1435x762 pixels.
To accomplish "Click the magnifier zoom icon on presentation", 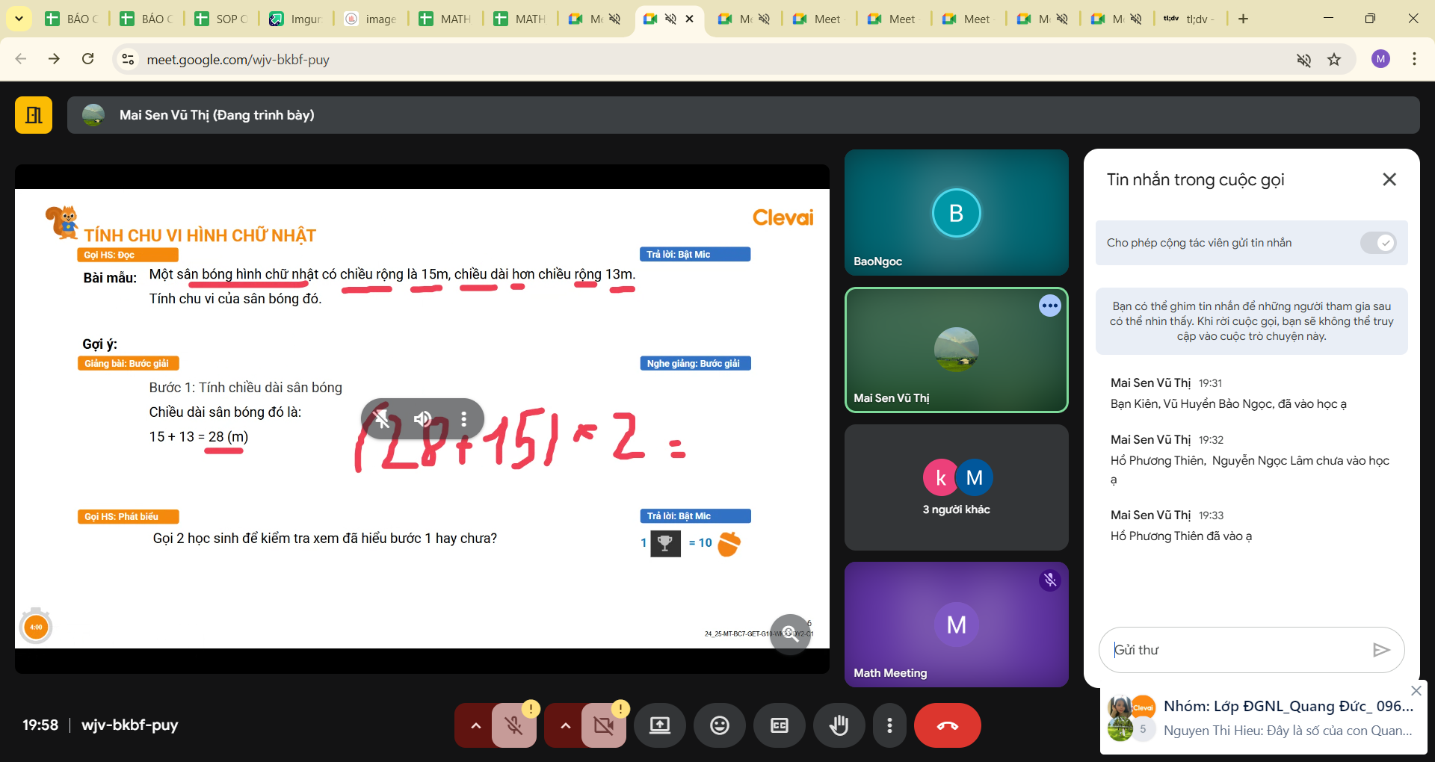I will [790, 634].
